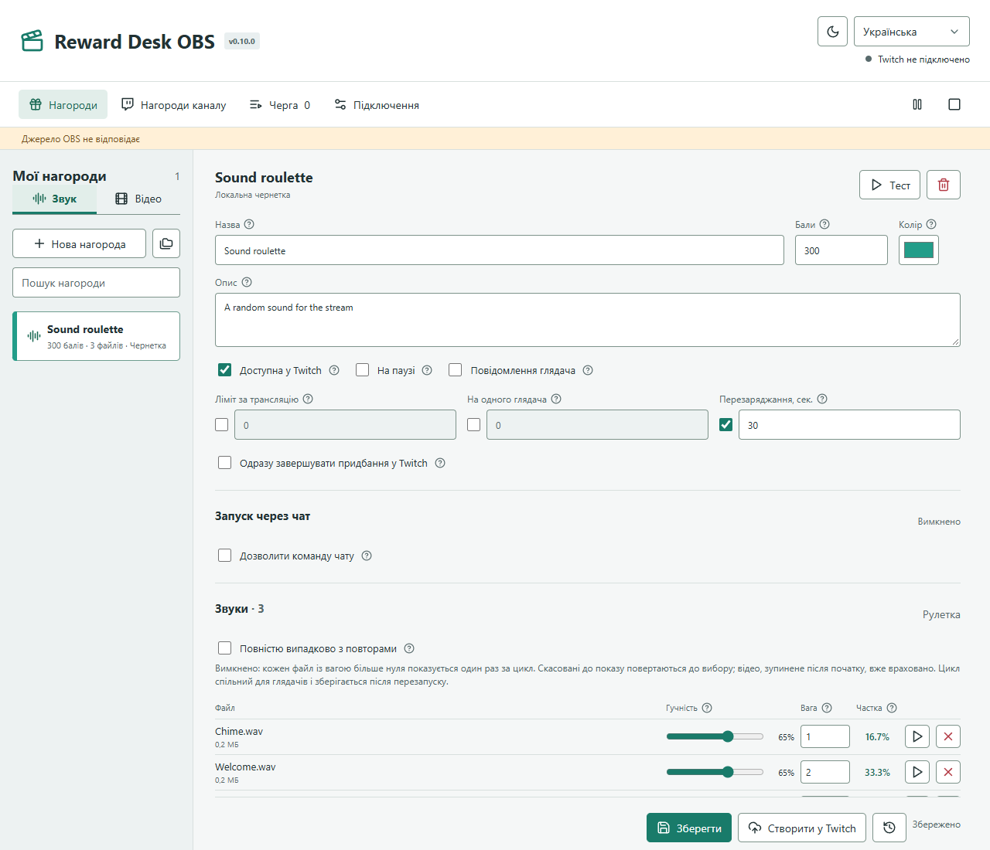Click the Зберегти save button
The height and width of the screenshot is (850, 990).
(689, 828)
